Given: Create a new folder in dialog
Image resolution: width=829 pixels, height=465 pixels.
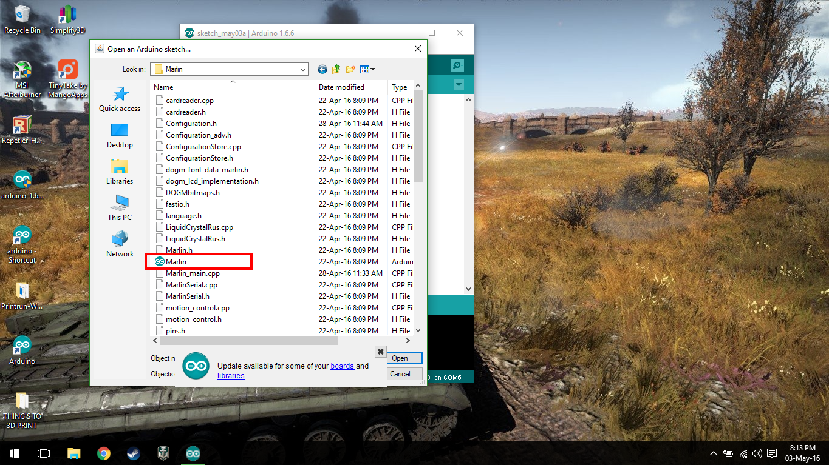Looking at the screenshot, I should tap(350, 69).
